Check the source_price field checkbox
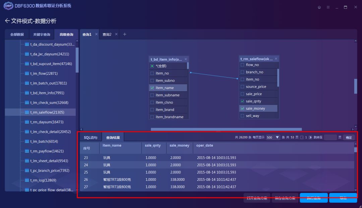362x208 pixels. tap(242, 87)
